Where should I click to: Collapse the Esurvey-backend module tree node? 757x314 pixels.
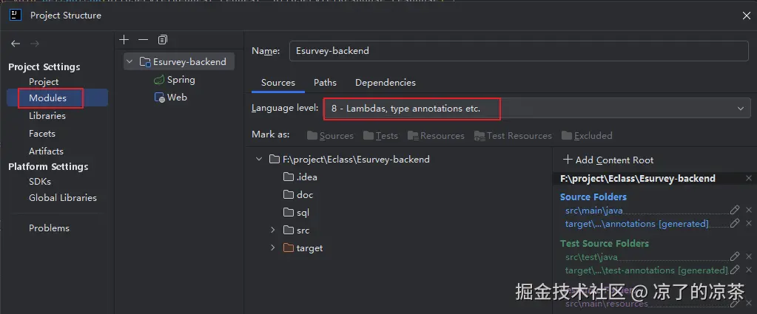(130, 62)
